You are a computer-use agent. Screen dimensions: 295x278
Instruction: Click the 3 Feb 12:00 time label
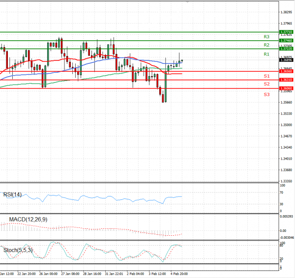point(157,274)
